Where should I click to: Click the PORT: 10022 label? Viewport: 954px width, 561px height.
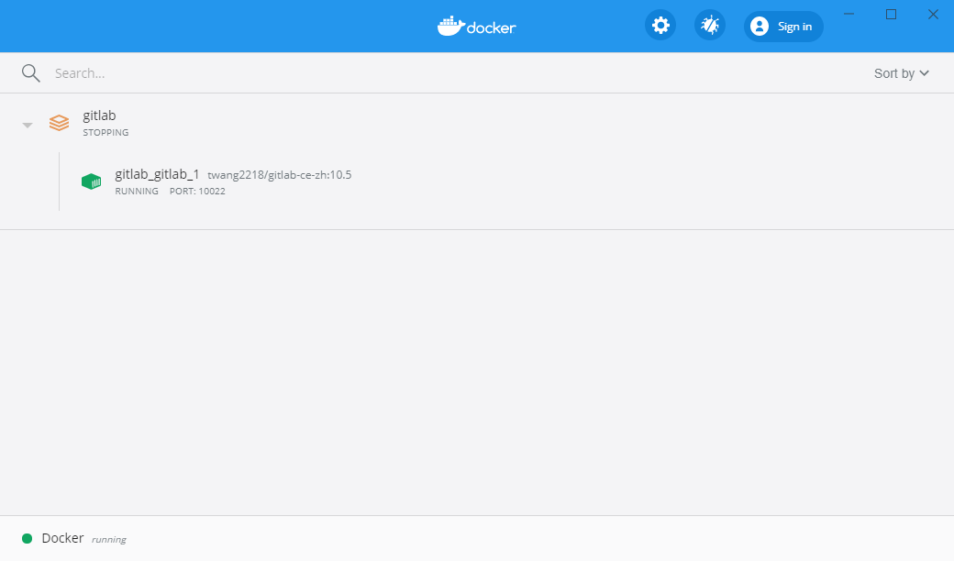click(196, 191)
